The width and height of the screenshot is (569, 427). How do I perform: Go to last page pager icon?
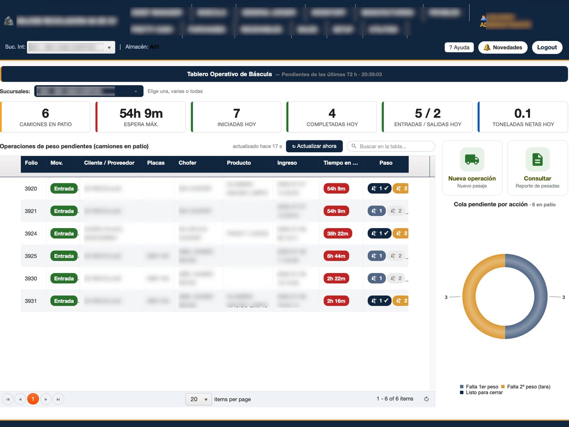58,399
